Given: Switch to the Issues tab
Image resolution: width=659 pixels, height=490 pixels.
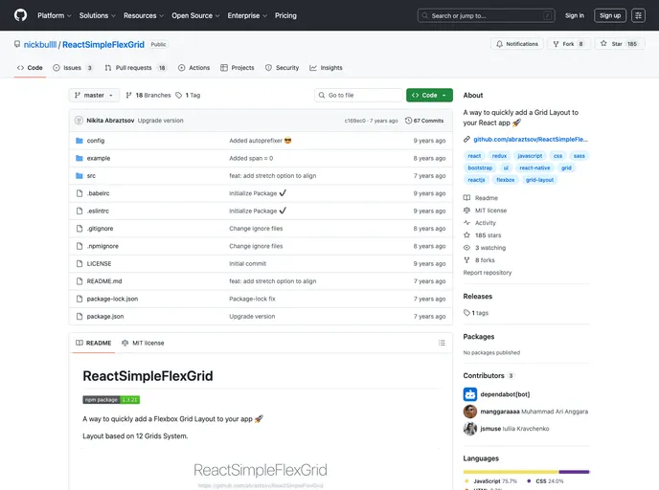Looking at the screenshot, I should 72,68.
